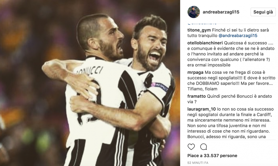Show who liked: Piace a 33.537 persone
This screenshot has height=166, width=278.
pos(212,155)
